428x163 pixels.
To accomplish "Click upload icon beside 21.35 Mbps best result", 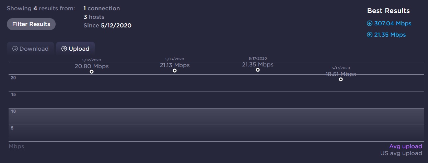I will click(x=370, y=35).
